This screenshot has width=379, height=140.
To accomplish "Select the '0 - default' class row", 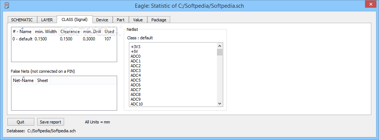I will pos(64,39).
